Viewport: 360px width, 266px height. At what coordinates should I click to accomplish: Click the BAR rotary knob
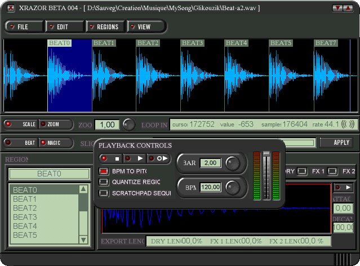pos(233,163)
